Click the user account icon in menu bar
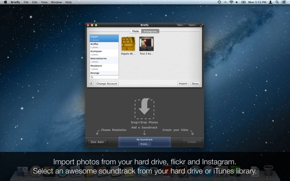 tap(270, 2)
